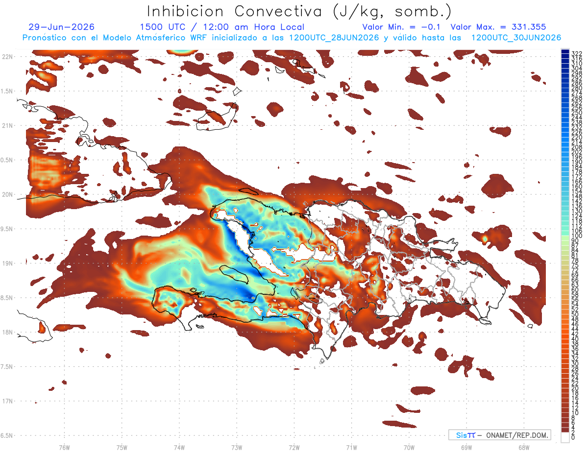This screenshot has height=454, width=588.
Task: Click the '69W' longitude label
Action: pyautogui.click(x=466, y=447)
